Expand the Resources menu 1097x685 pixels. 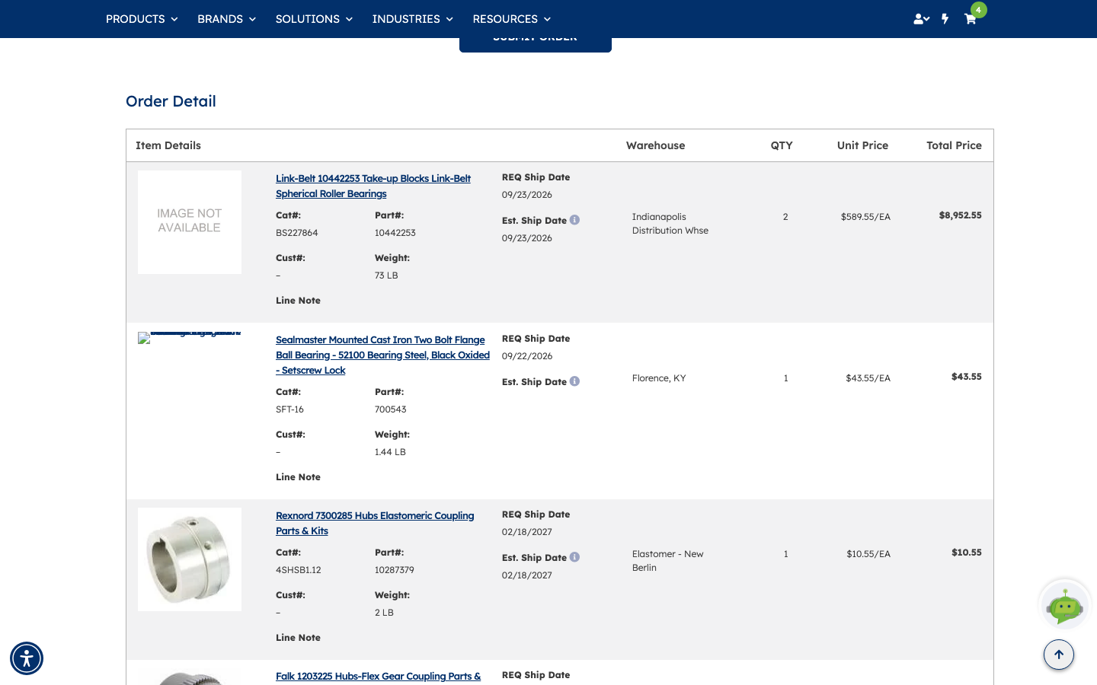coord(511,19)
